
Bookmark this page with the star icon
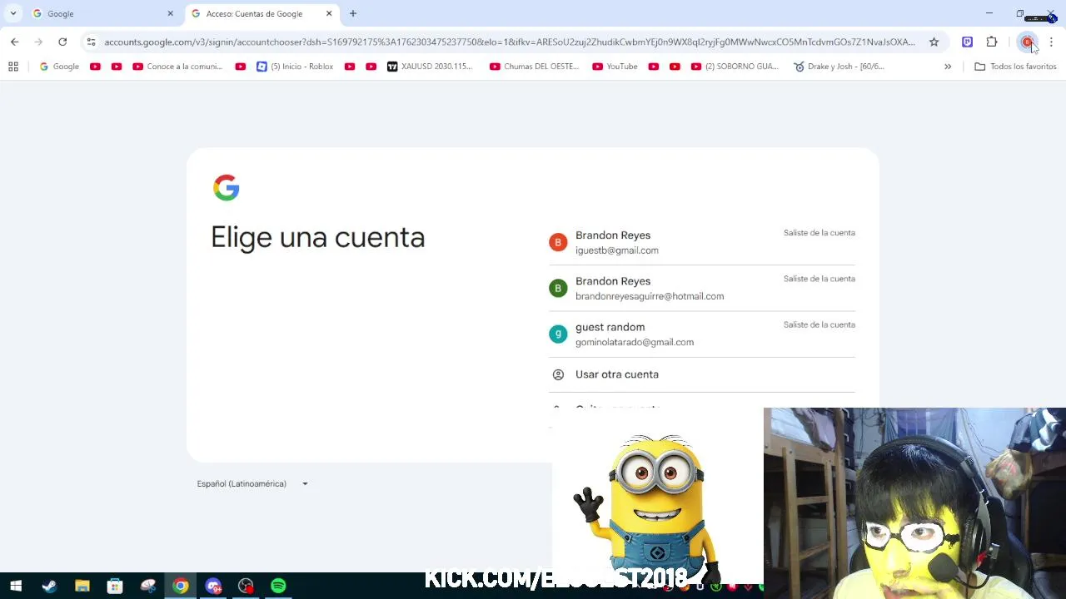pyautogui.click(x=934, y=42)
